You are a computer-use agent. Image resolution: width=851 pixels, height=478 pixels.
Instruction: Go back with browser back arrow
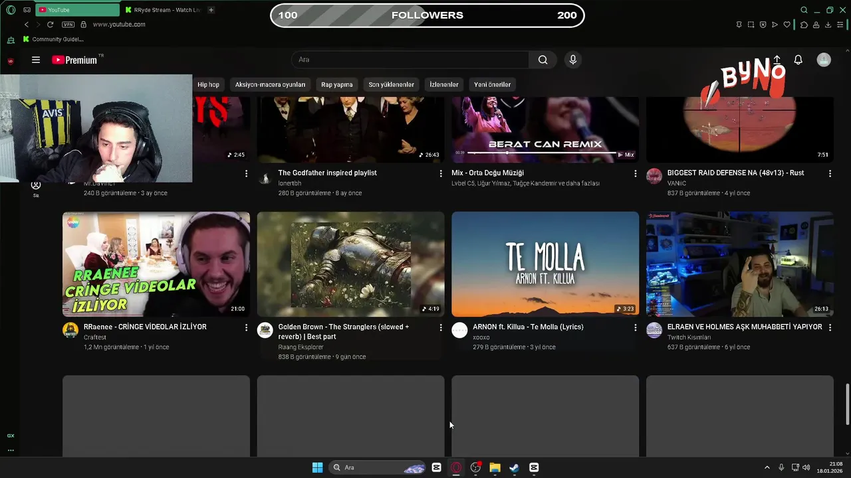coord(27,25)
